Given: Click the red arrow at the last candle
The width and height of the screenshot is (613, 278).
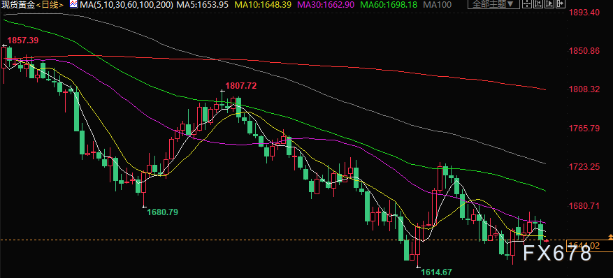Looking at the screenshot, I should tap(547, 240).
